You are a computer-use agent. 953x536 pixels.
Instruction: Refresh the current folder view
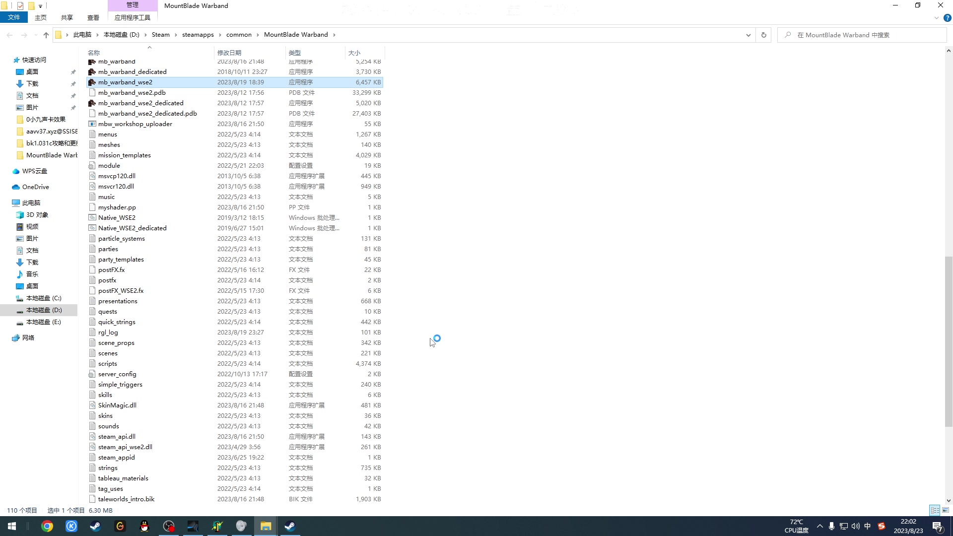763,35
